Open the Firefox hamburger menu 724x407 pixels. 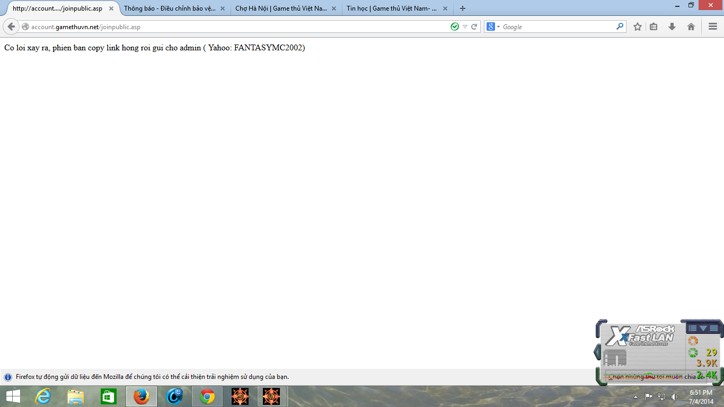[x=713, y=26]
